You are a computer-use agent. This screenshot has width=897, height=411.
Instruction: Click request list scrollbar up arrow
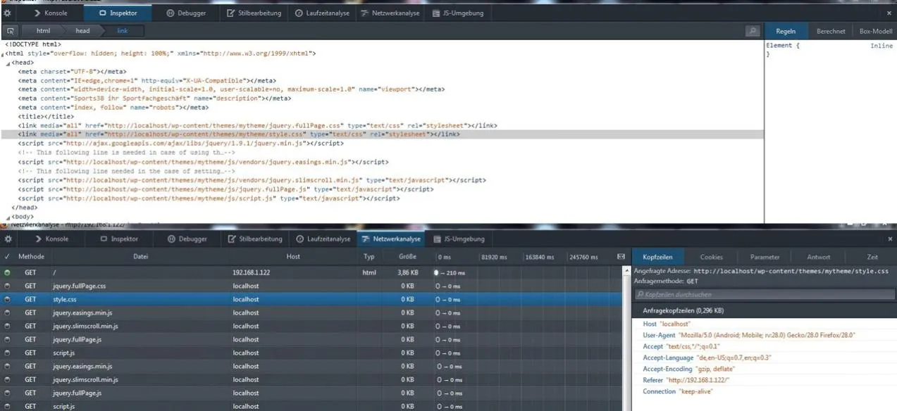(626, 271)
